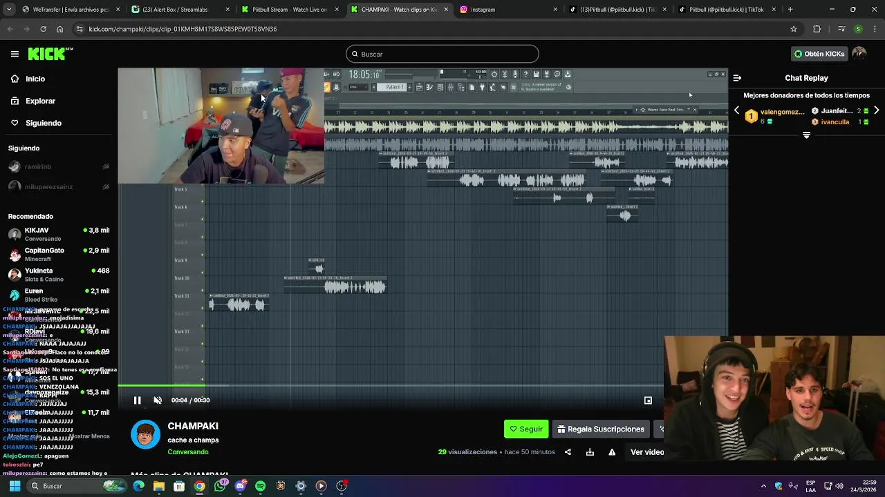Open ramirinb followed channel

pos(59,166)
